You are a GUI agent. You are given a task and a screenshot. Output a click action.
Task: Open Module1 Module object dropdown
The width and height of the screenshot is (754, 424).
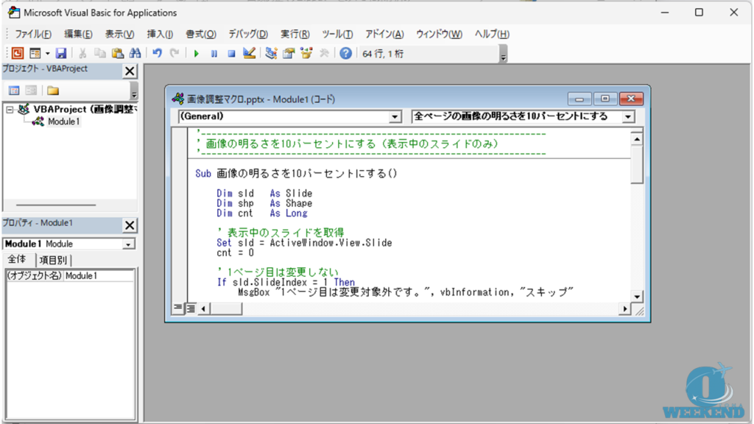128,244
